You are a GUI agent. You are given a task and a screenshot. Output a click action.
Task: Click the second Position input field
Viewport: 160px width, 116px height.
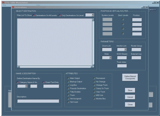pos(137,24)
